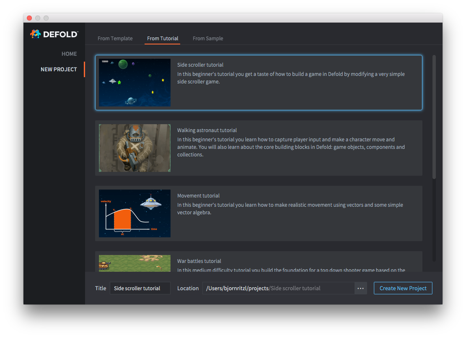Image resolution: width=466 pixels, height=338 pixels.
Task: Click the Title text field
Action: point(140,289)
